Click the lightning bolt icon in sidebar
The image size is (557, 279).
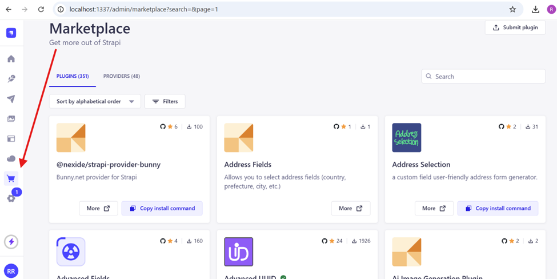pyautogui.click(x=11, y=242)
